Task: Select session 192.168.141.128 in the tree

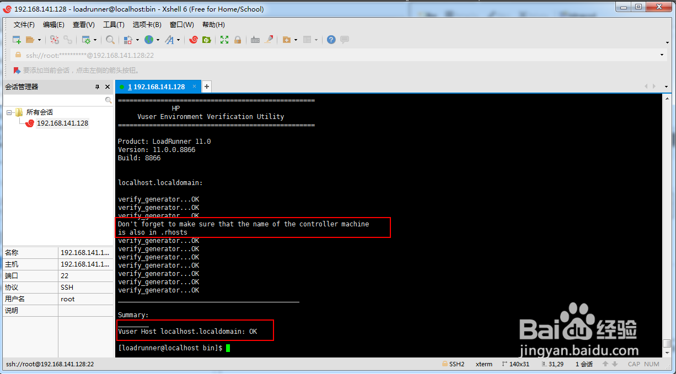Action: point(62,123)
